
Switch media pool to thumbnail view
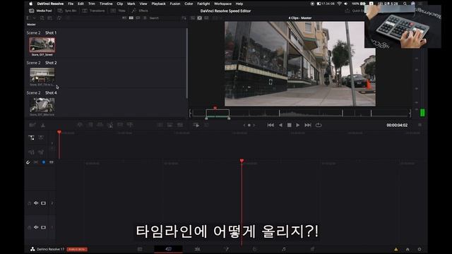[x=131, y=18]
